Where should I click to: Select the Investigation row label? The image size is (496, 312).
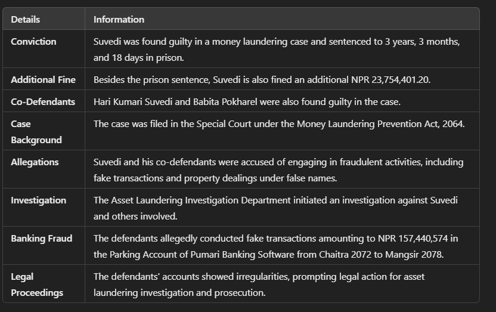click(x=38, y=200)
